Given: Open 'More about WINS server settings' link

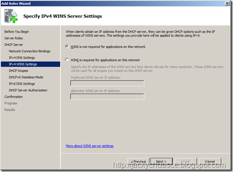Looking at the screenshot, I should 89,146.
